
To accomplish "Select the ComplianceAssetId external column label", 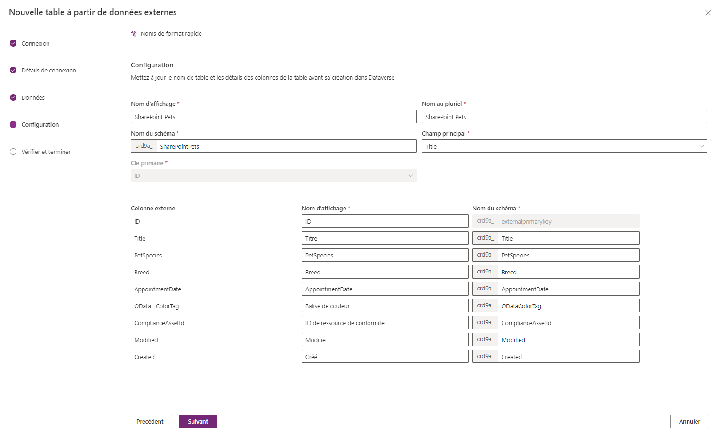I will pos(159,323).
